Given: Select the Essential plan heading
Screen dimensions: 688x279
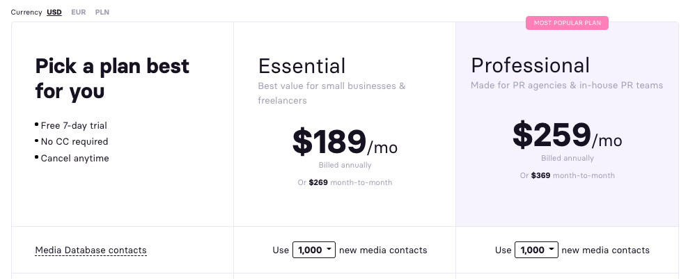Looking at the screenshot, I should click(x=302, y=66).
